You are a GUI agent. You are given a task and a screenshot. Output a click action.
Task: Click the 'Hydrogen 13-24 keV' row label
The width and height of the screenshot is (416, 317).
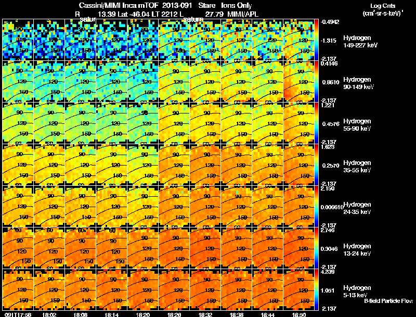tap(357, 250)
